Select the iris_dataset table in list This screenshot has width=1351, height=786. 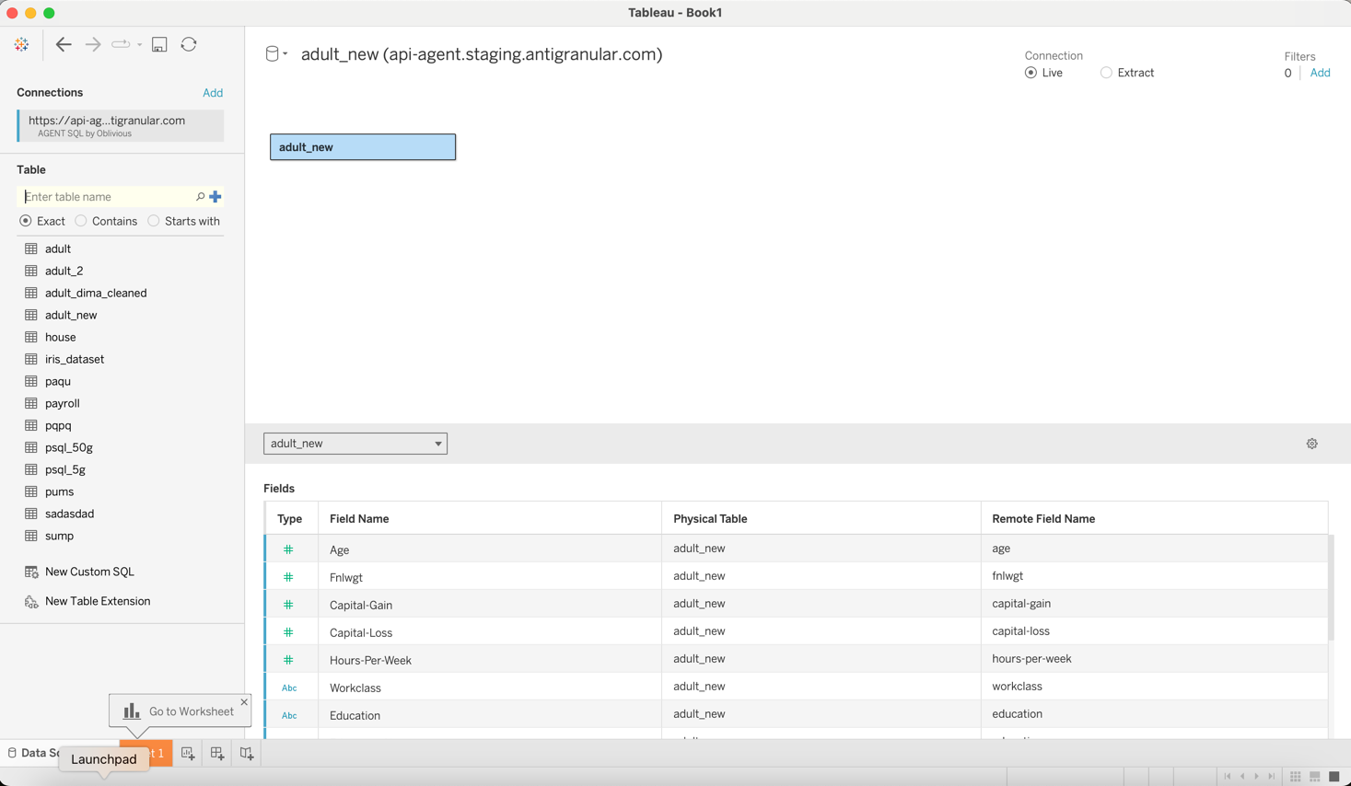tap(75, 359)
